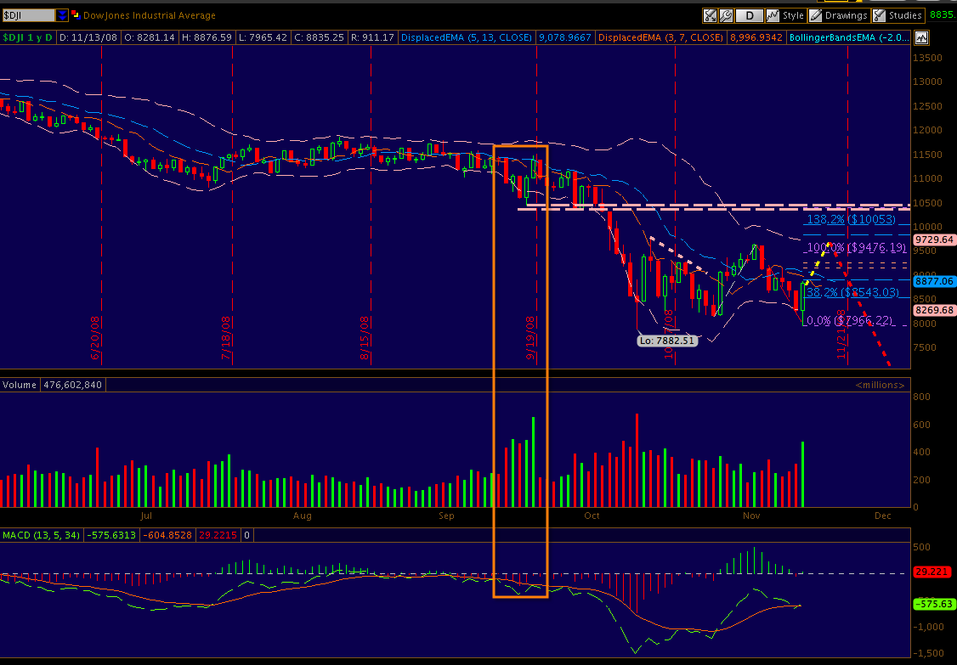This screenshot has width=957, height=665.
Task: Click the 9729.64 price axis bubble
Action: coord(934,240)
